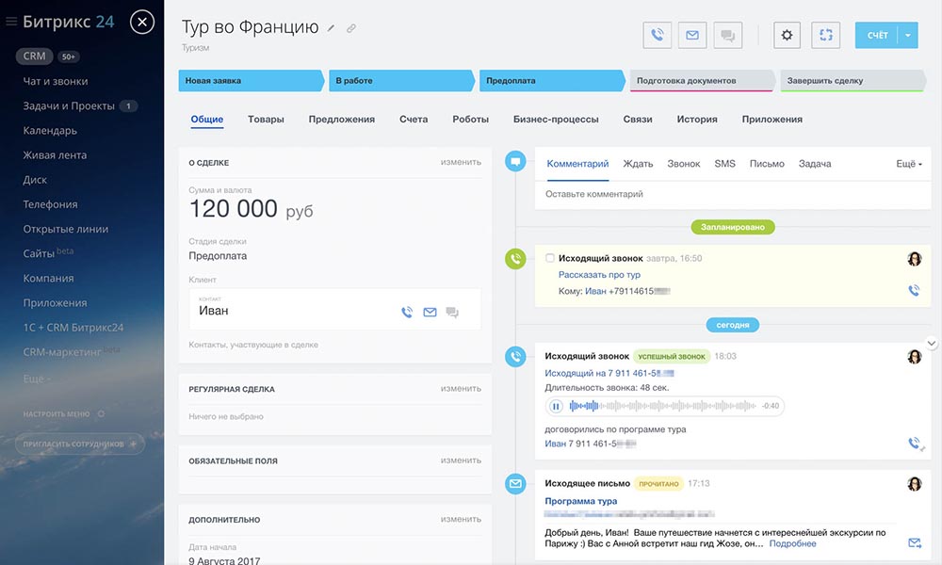Click the Оставьте комментарий input field
The image size is (942, 565).
pyautogui.click(x=716, y=194)
